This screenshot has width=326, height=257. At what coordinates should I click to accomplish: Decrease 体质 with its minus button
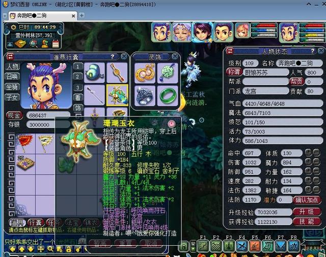tap(316, 152)
